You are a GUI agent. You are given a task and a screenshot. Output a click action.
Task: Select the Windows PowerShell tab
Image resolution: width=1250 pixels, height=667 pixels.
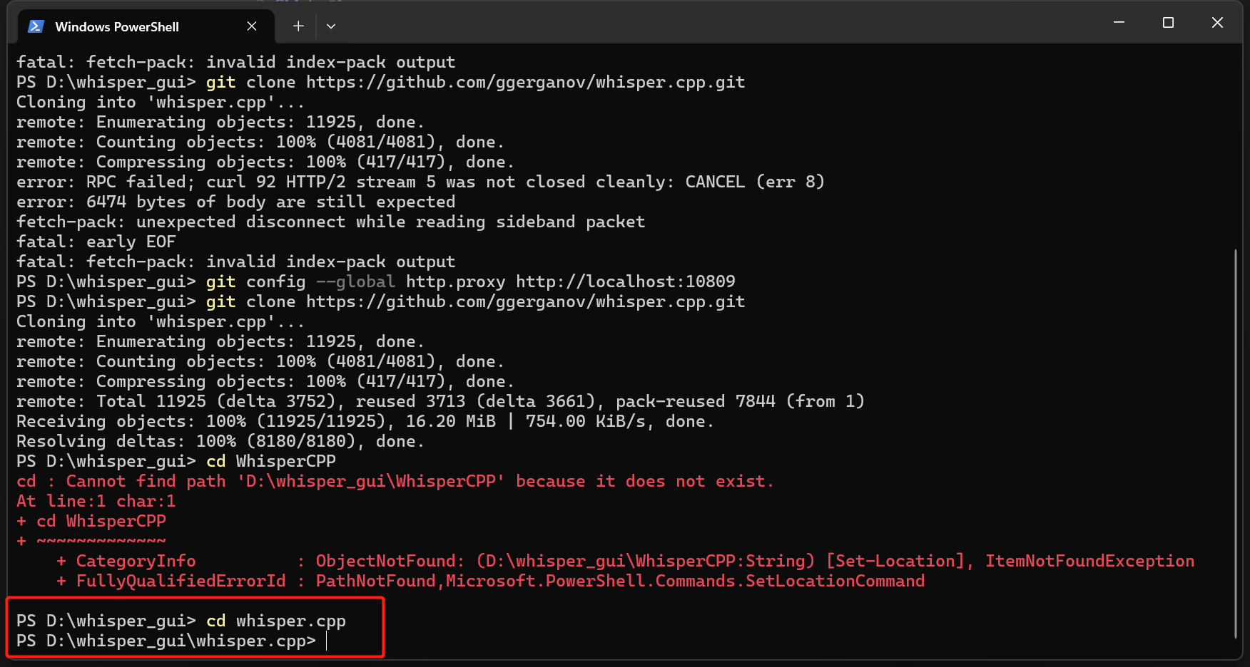coord(117,26)
